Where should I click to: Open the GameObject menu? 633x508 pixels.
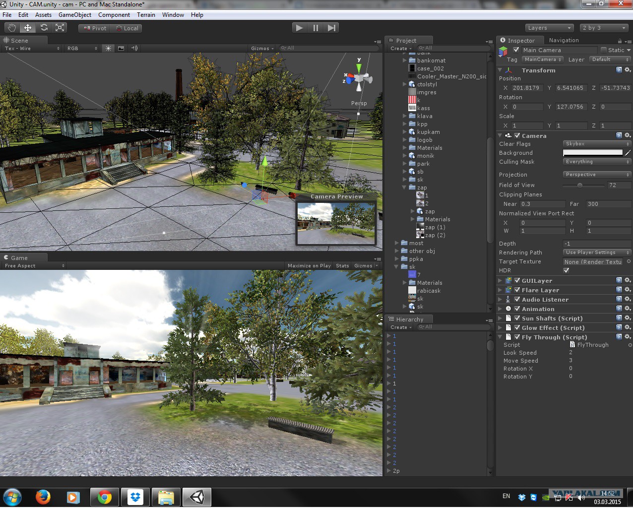(75, 15)
